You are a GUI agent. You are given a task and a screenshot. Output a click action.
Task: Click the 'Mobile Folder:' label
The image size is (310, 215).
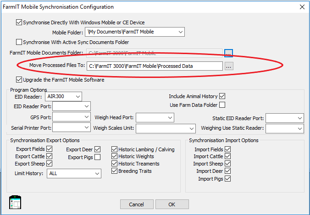[x=67, y=33]
